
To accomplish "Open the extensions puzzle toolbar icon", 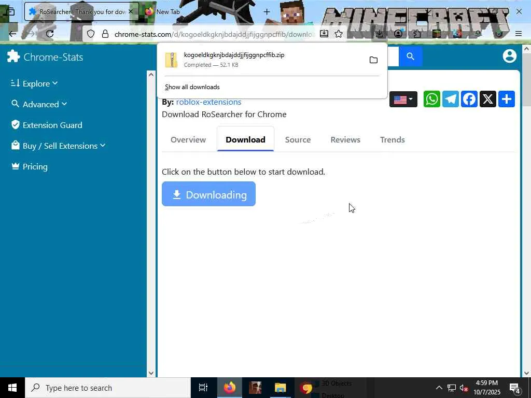I will 417,34.
